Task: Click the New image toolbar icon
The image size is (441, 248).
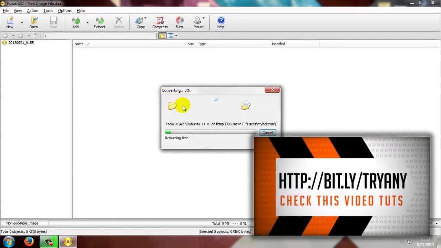Action: [x=10, y=23]
